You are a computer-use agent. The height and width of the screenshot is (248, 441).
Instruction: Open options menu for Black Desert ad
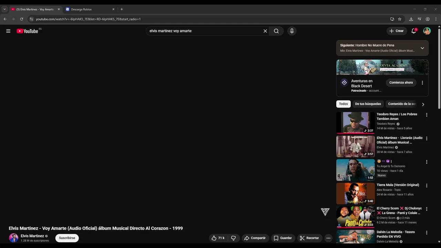(x=422, y=83)
